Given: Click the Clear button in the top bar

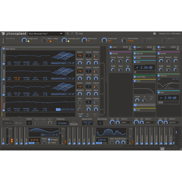Looking at the screenshot, I should [x=79, y=33].
